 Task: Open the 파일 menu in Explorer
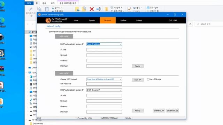pyautogui.click(x=29, y=3)
